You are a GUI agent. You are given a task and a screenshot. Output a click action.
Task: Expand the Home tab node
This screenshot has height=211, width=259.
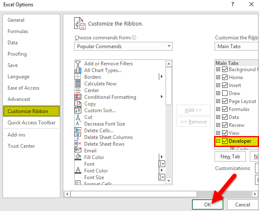(x=218, y=77)
